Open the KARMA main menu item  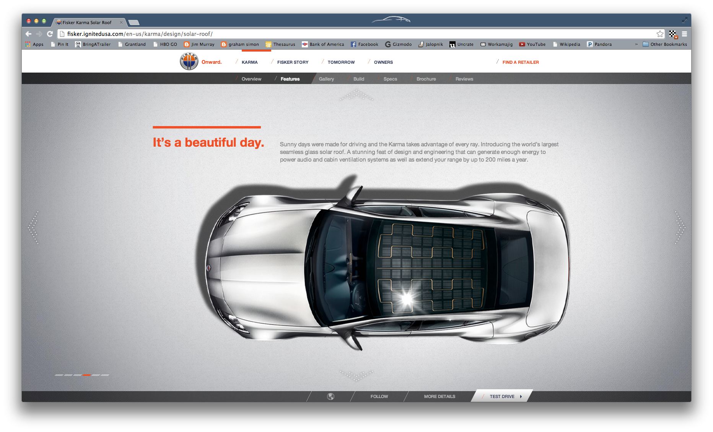click(x=249, y=62)
